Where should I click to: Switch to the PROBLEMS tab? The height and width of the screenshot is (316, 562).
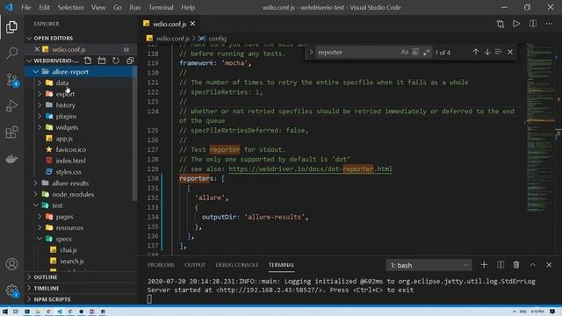pyautogui.click(x=161, y=265)
